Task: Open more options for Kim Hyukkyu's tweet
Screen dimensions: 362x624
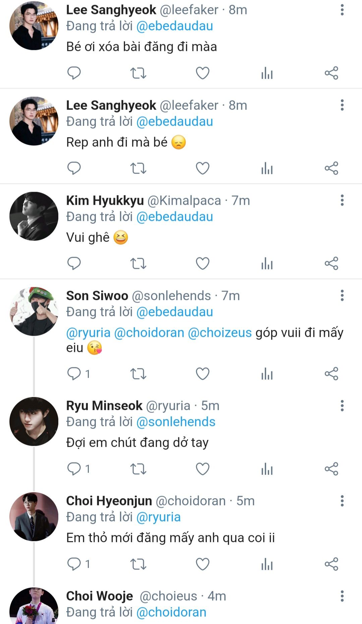Action: click(342, 200)
